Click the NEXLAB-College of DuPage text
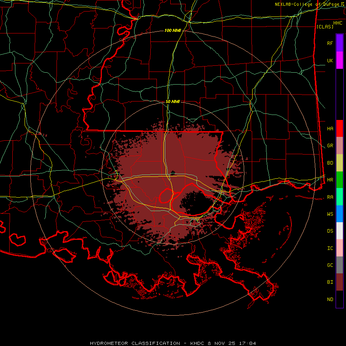Screen dimensions: 346x346 pos(308,4)
